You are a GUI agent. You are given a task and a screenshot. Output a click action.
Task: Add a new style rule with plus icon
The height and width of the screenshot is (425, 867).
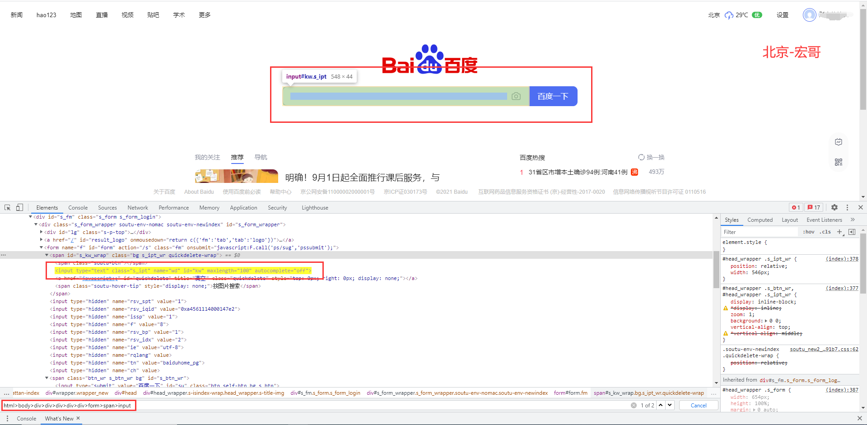coord(839,232)
